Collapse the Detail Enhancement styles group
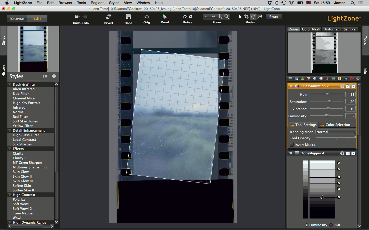Image resolution: width=369 pixels, height=230 pixels. [x=10, y=130]
